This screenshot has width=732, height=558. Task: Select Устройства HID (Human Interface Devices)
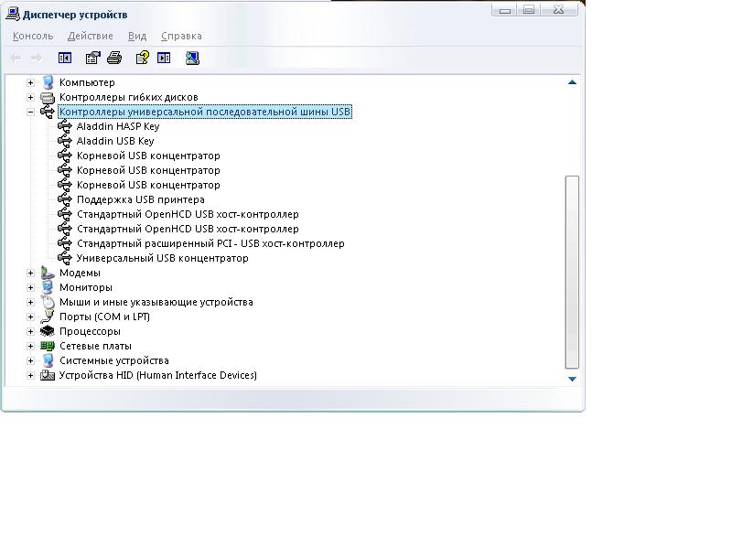click(x=157, y=375)
